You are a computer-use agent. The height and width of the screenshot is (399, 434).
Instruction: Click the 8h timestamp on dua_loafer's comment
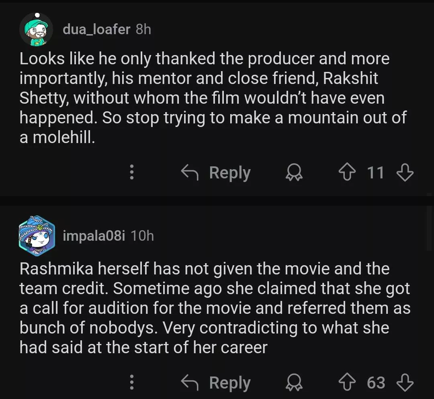[x=143, y=29]
